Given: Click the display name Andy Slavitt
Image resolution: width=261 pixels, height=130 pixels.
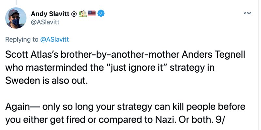Looking at the screenshot, I should pyautogui.click(x=50, y=14).
